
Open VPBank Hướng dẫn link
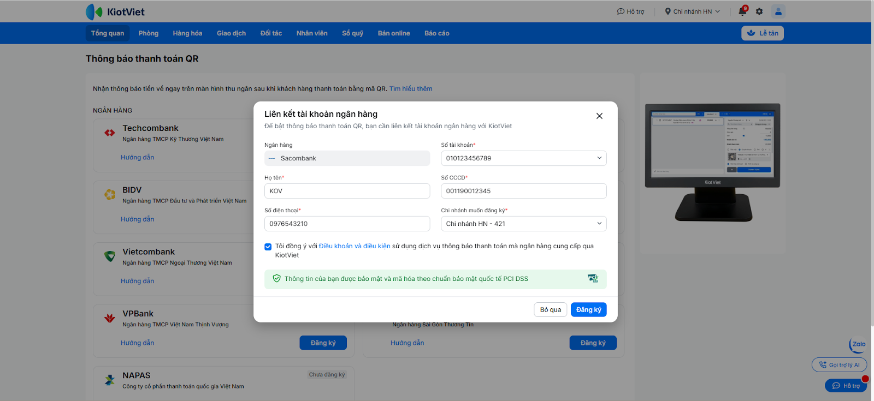pyautogui.click(x=138, y=343)
